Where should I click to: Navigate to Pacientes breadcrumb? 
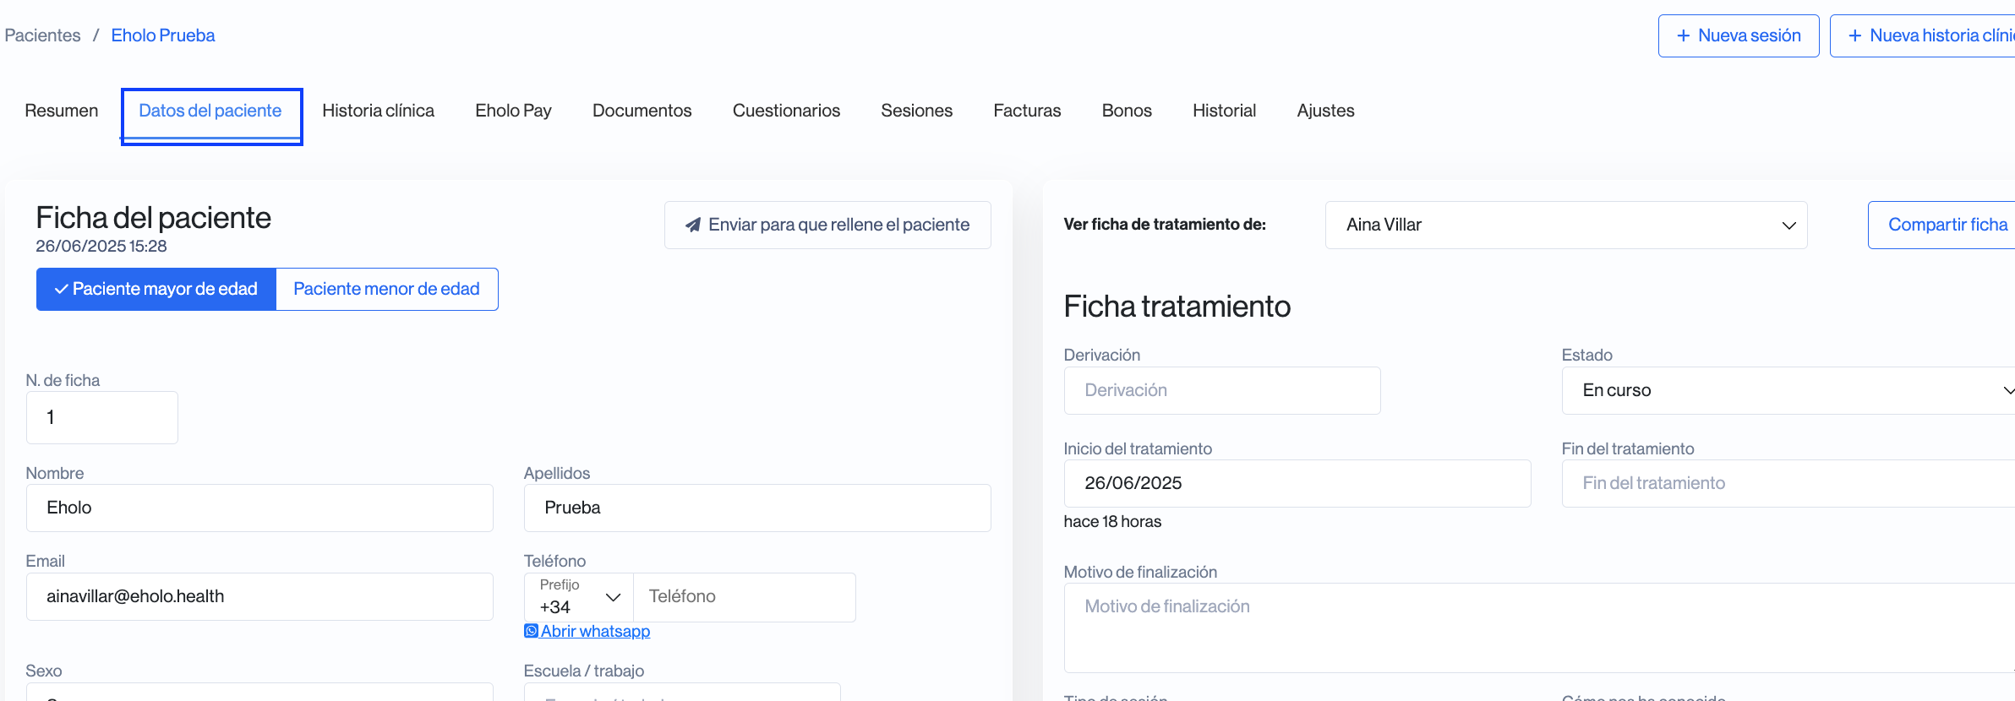point(42,35)
